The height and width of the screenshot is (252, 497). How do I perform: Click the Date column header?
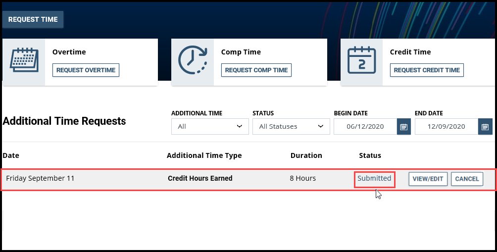11,155
